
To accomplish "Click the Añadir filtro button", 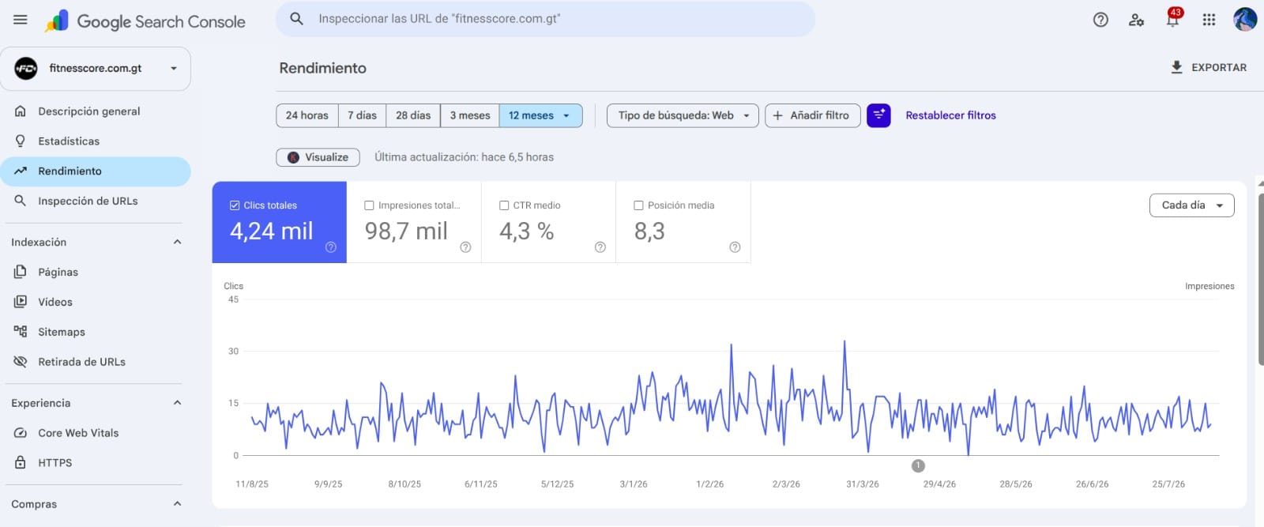I will pyautogui.click(x=812, y=115).
